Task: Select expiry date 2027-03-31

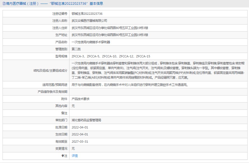Action: [80, 142]
